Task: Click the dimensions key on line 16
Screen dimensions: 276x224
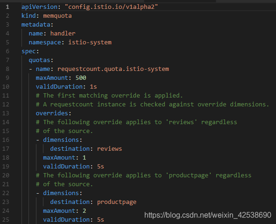Action: pyautogui.click(x=61, y=140)
